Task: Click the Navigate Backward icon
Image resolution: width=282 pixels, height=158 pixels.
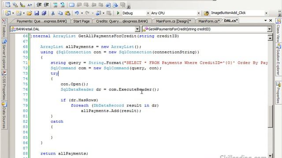Action: (x=98, y=13)
